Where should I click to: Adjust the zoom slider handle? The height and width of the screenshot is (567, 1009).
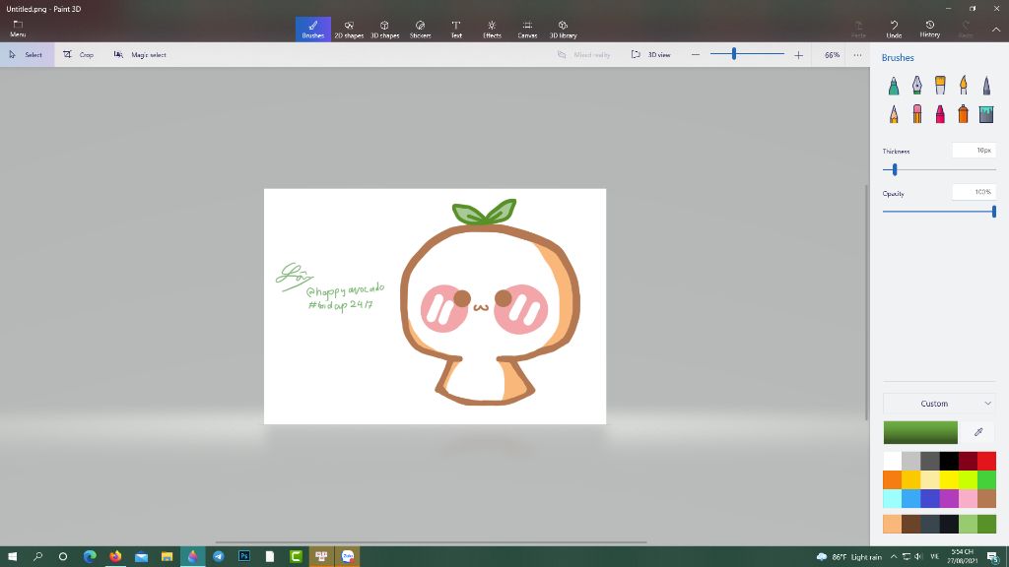(733, 55)
